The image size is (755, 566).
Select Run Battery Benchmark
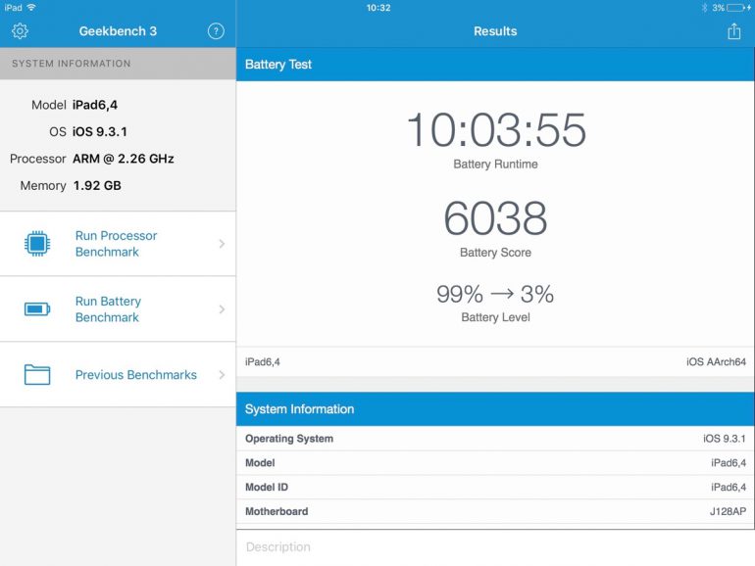click(108, 309)
